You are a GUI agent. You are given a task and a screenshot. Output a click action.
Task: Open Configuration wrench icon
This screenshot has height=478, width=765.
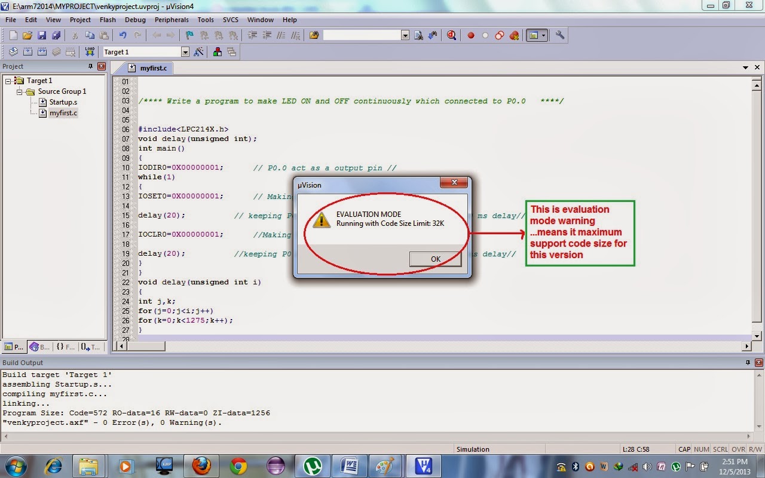(560, 35)
